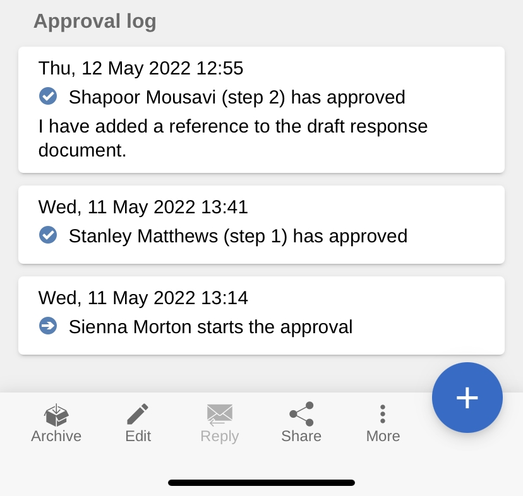Click the approved checkmark icon for Shapoor Mousavi

(x=48, y=97)
